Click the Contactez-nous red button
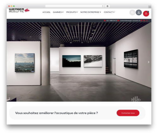The width and height of the screenshot is (158, 134). tap(128, 113)
